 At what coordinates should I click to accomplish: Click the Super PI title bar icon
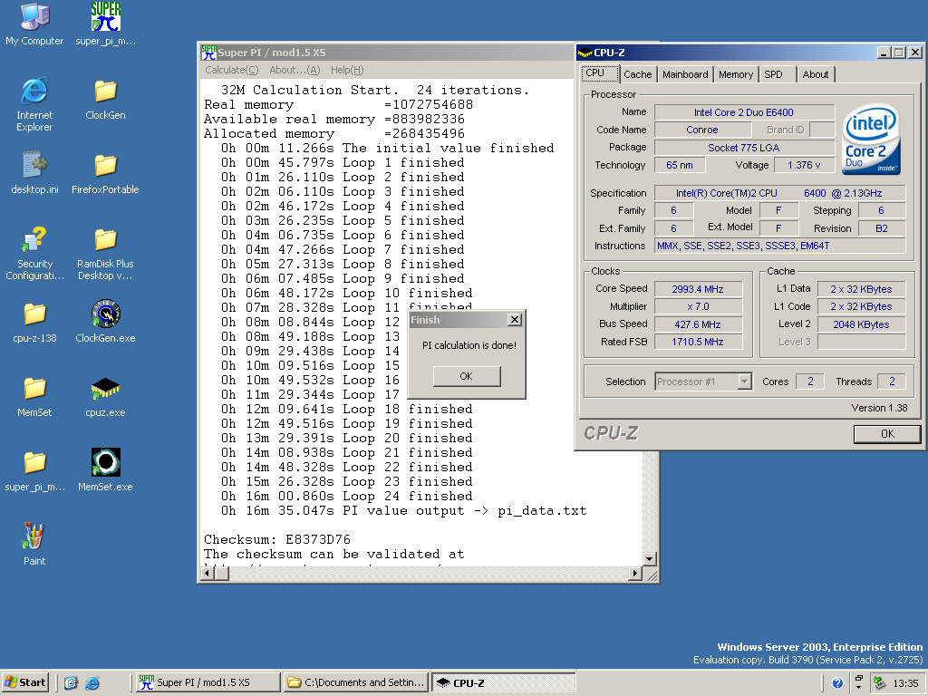click(208, 53)
